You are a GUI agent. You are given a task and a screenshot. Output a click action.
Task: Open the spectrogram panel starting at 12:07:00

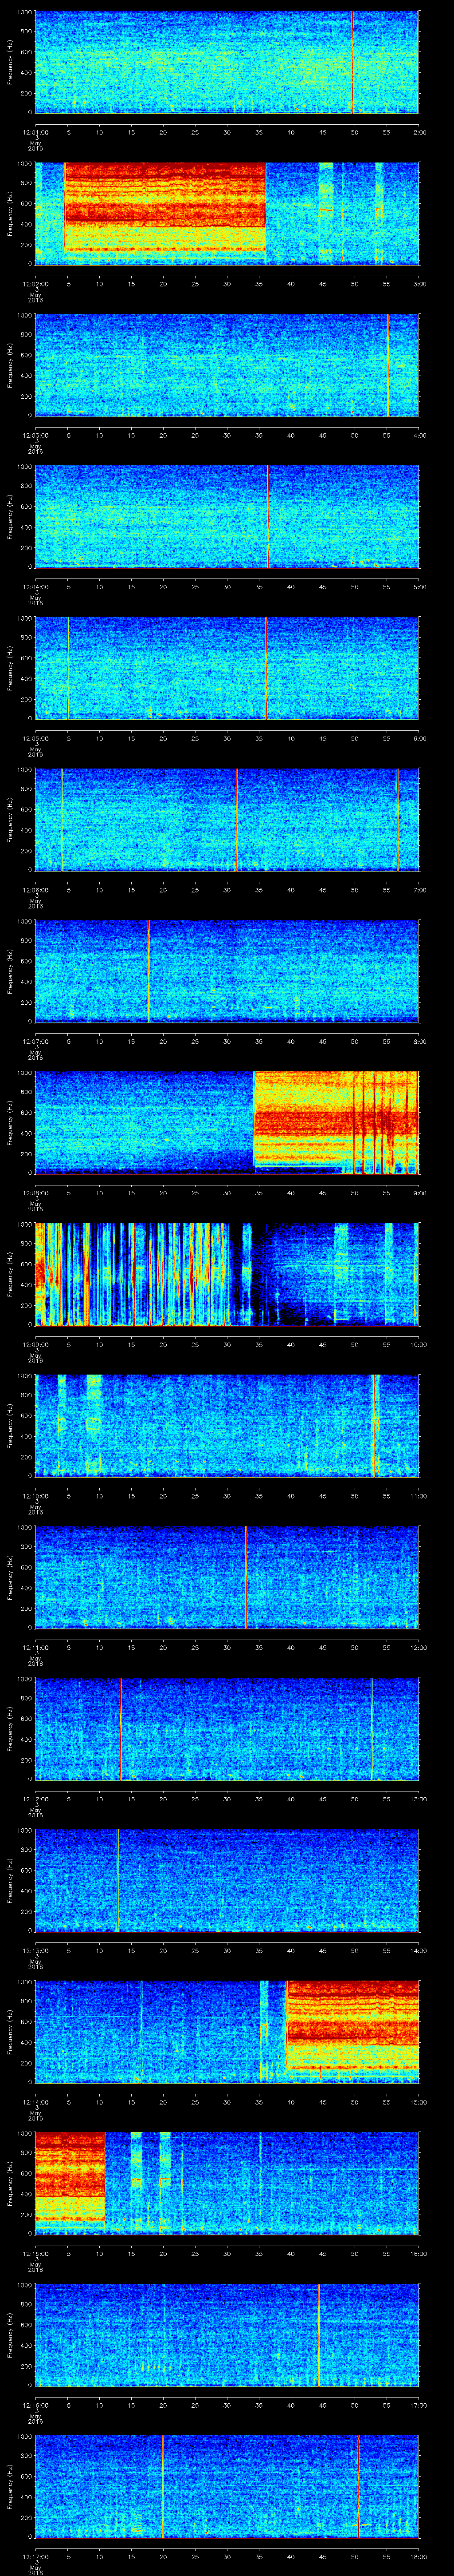(227, 971)
